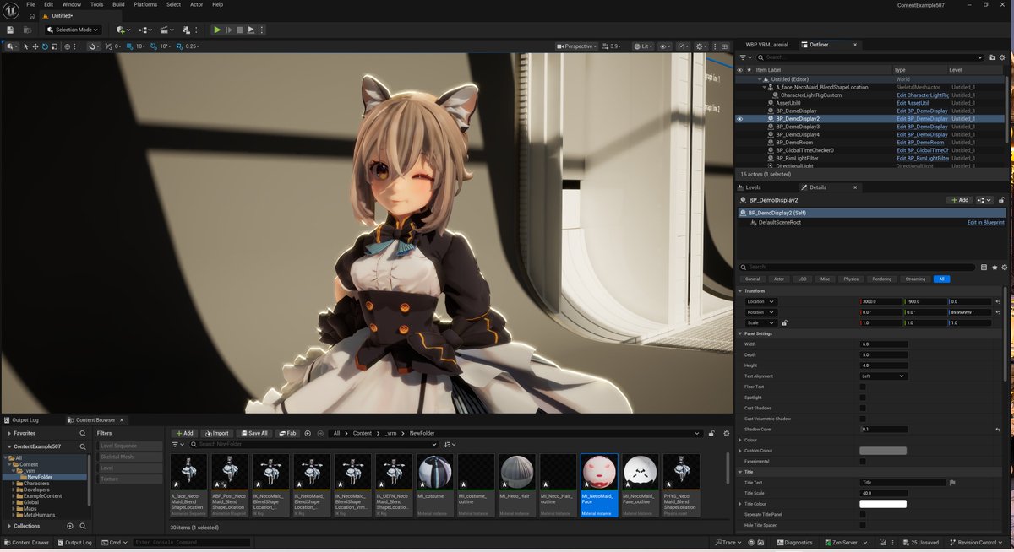
Task: Click the Browse content folder icon in main toolbar
Action: 28,30
